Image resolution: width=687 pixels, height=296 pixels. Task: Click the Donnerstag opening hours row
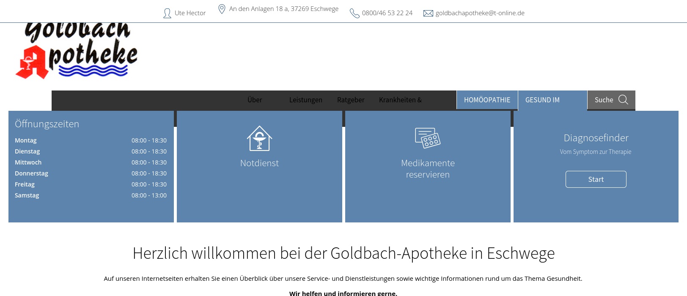[91, 173]
